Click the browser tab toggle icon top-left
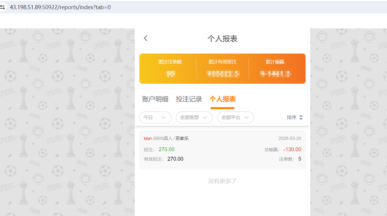 [3, 7]
